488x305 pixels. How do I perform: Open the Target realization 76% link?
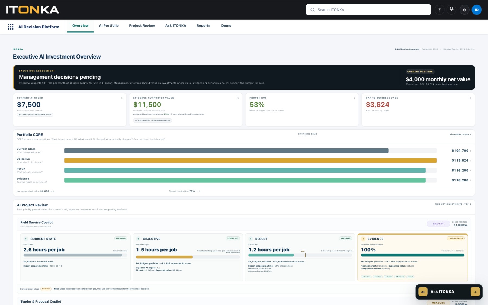(x=185, y=191)
